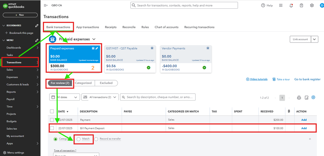This screenshot has height=156, width=324.
Task: Expand the Dashboards menu item
Action: pyautogui.click(x=37, y=48)
